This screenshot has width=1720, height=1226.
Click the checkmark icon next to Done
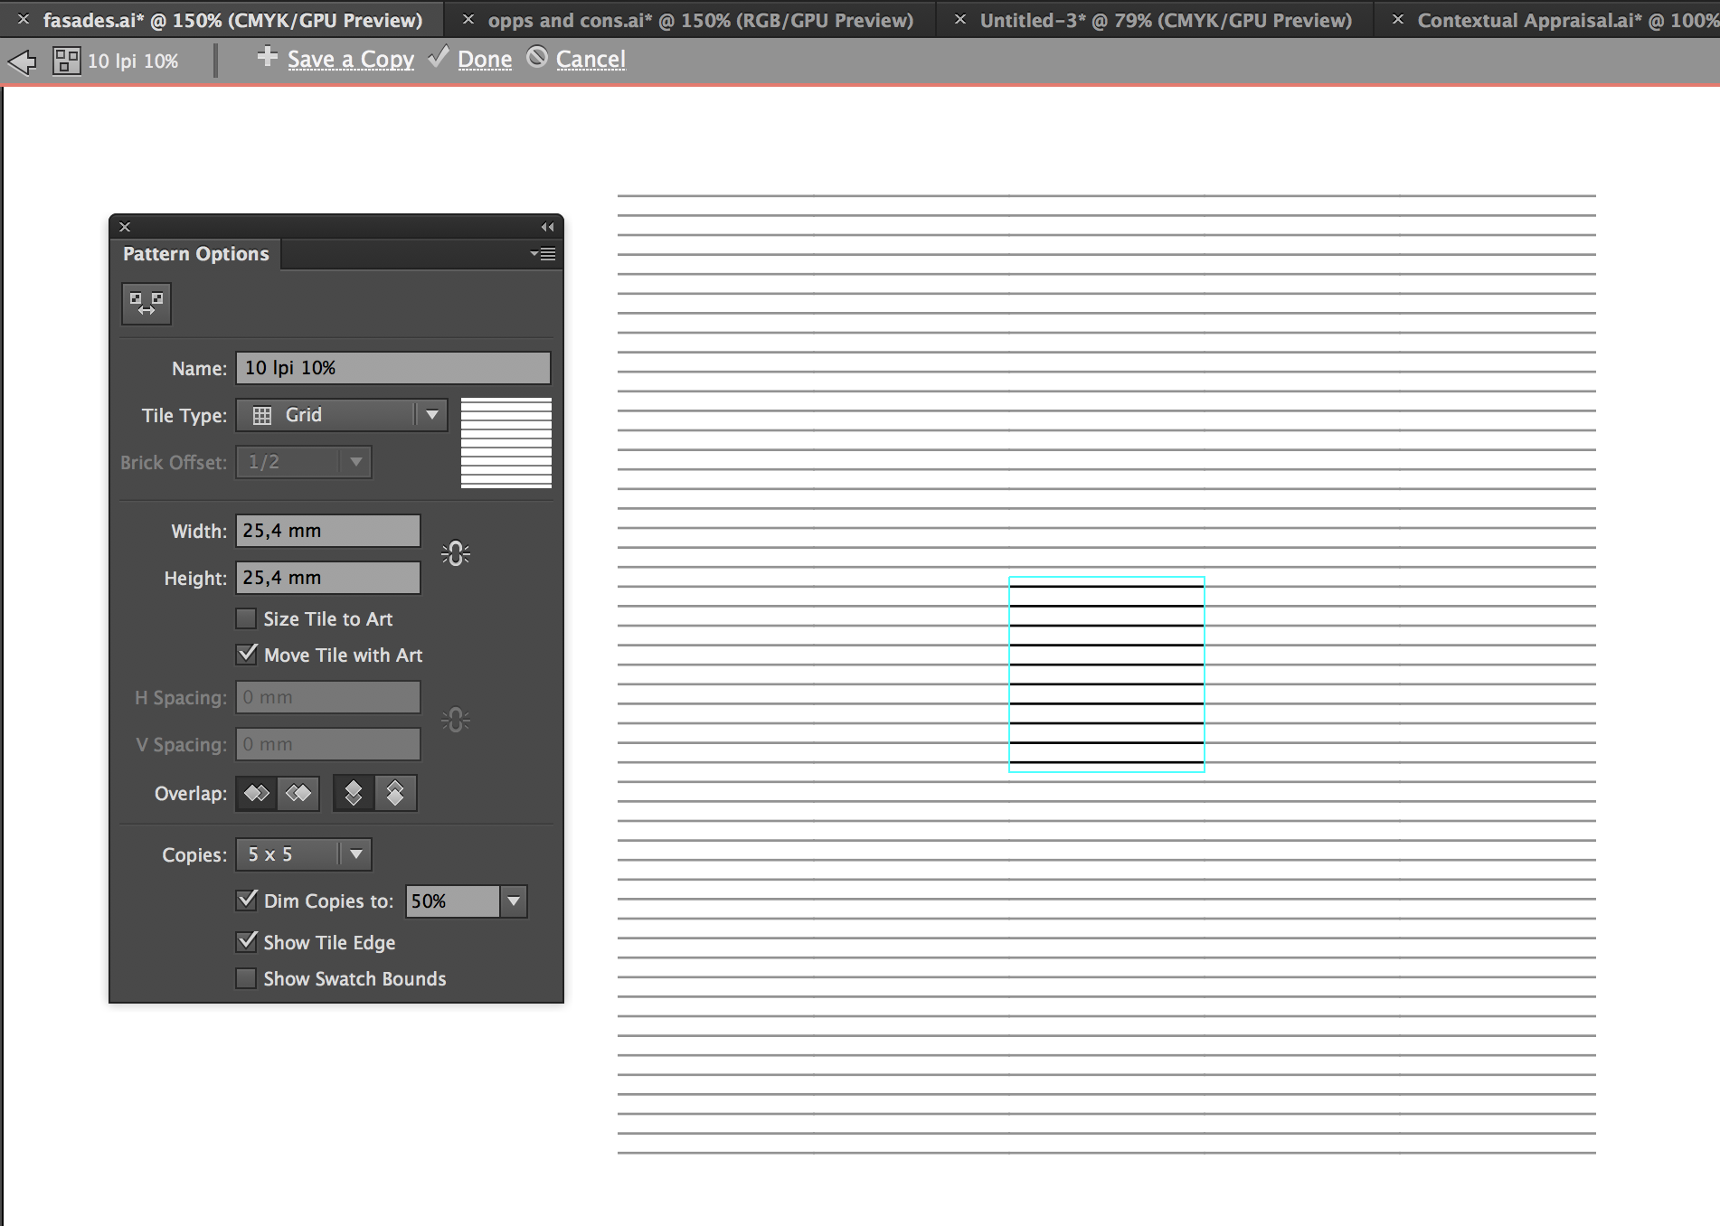pos(439,57)
